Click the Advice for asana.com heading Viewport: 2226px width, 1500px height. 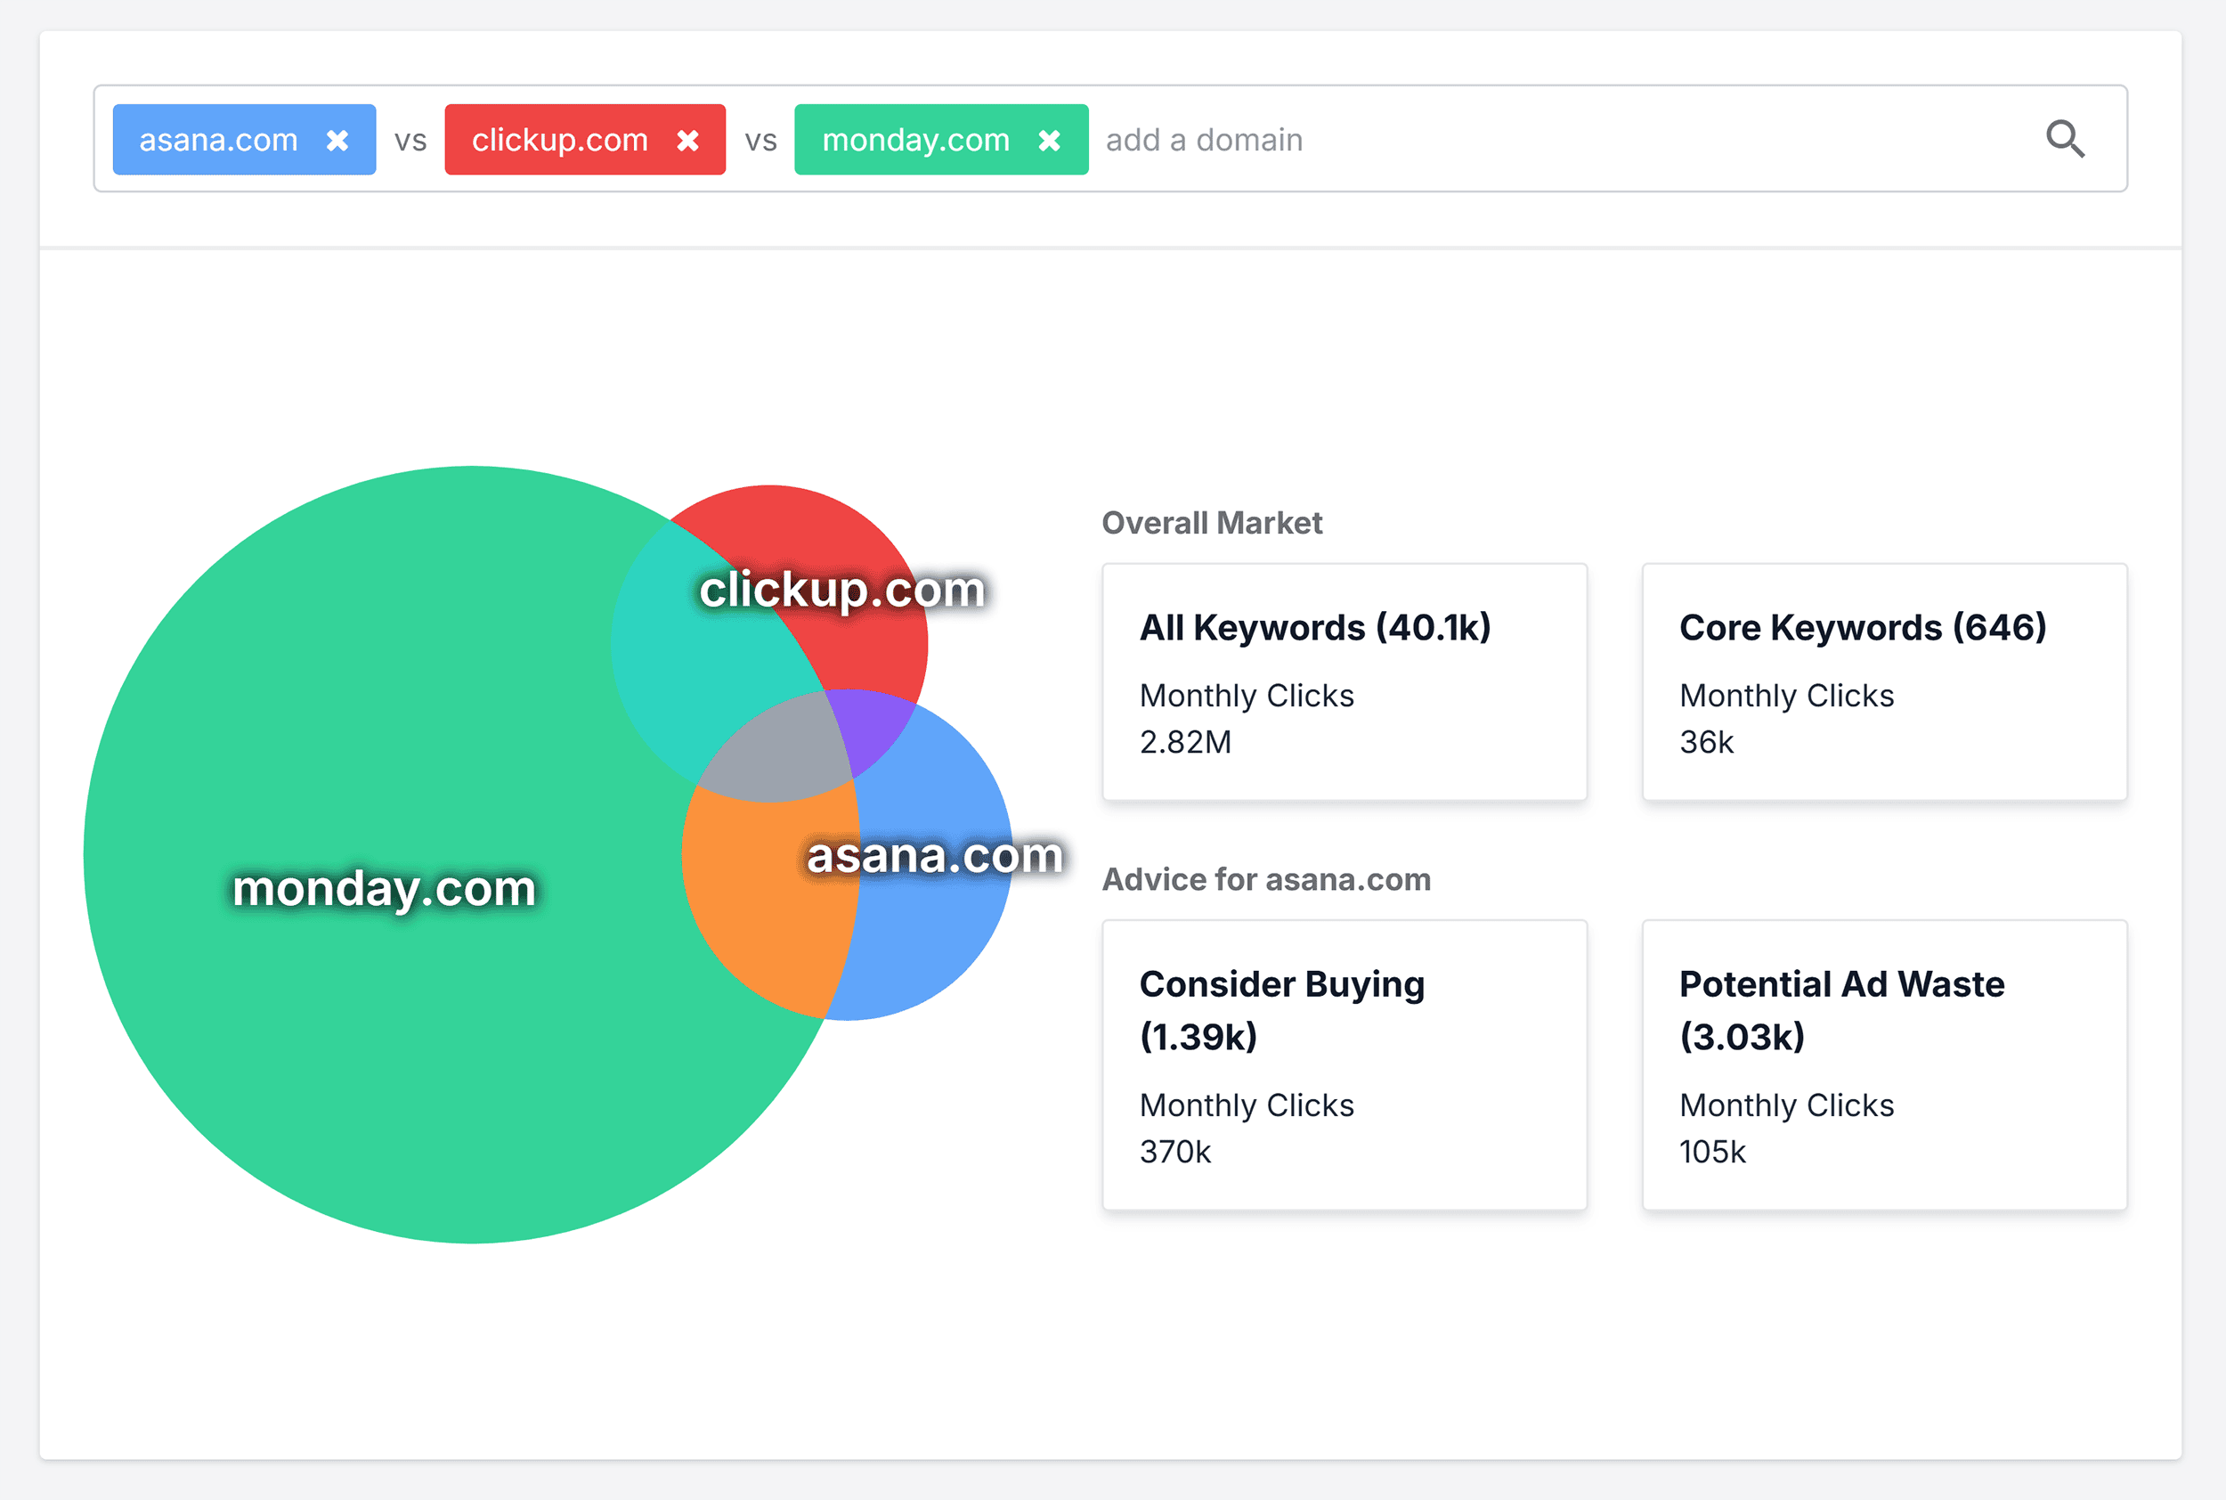click(x=1265, y=878)
